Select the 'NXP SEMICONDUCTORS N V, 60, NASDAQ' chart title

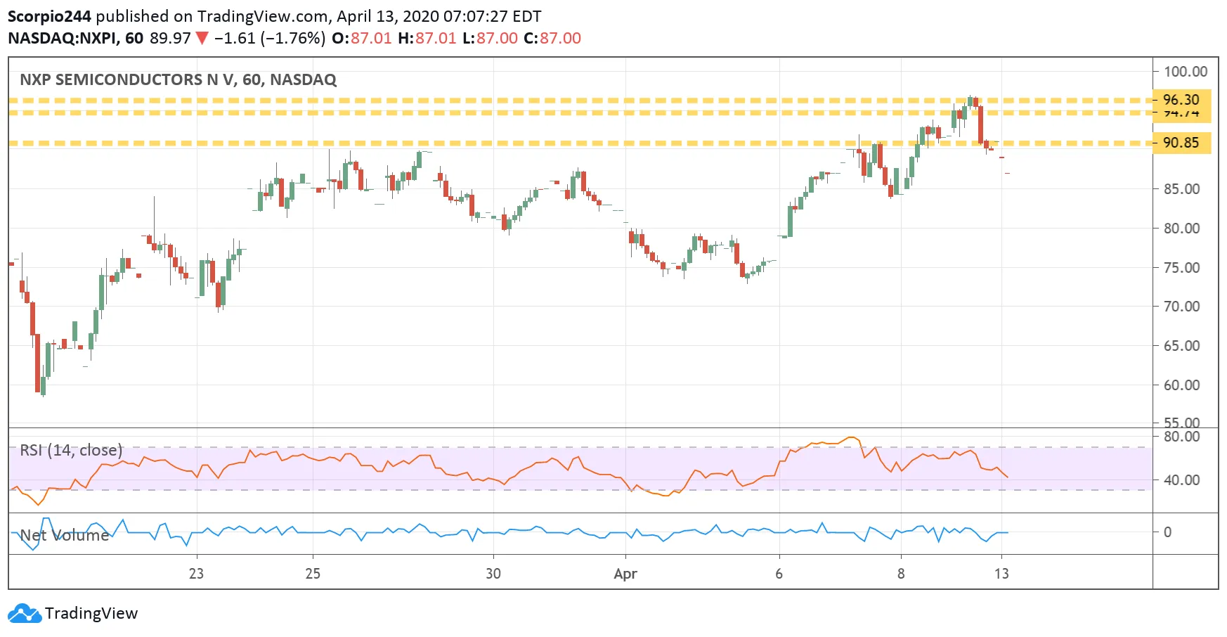point(178,79)
